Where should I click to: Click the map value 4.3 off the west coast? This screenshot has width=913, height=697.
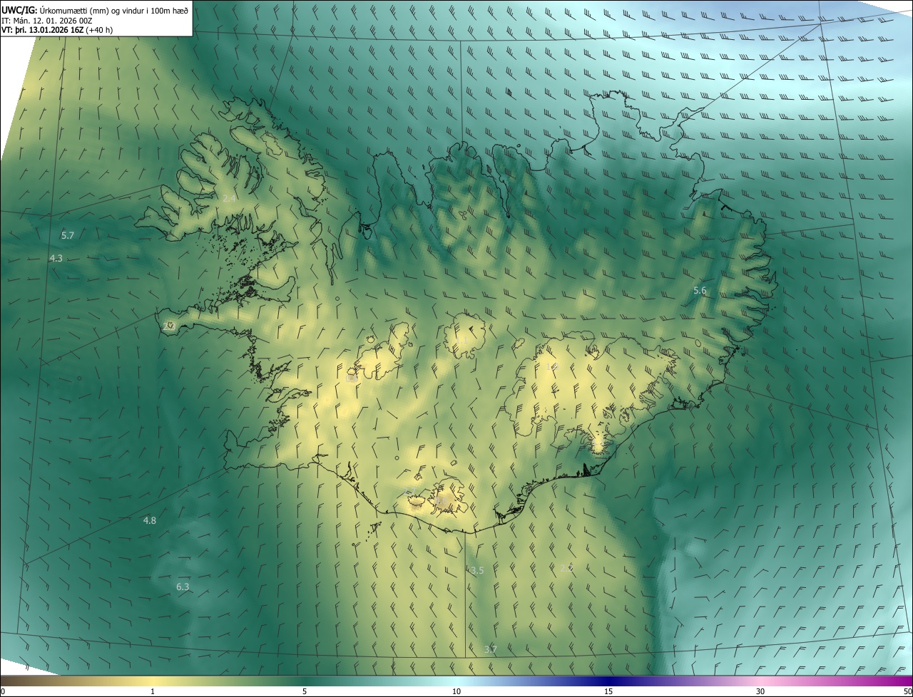56,258
